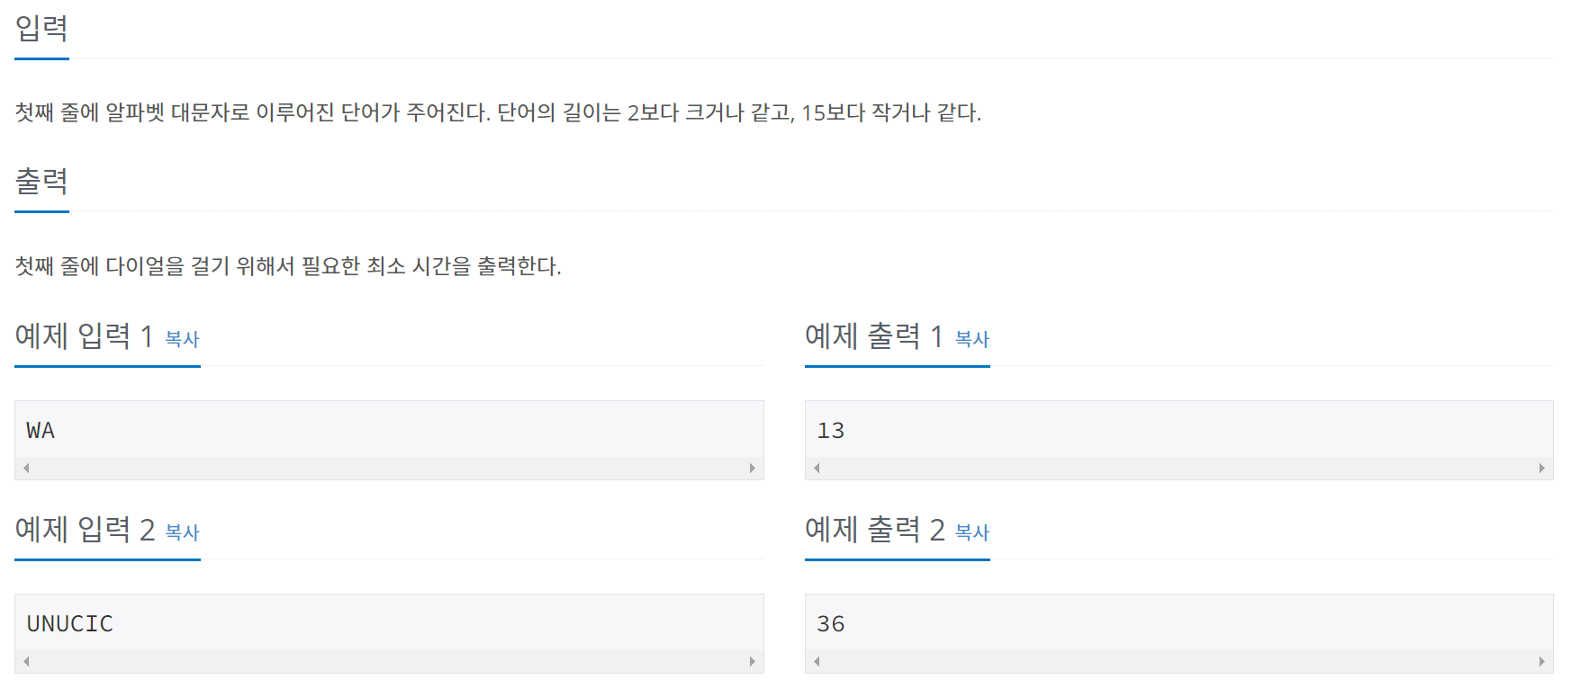Copy sample output 2 using 복사 link

tap(971, 532)
